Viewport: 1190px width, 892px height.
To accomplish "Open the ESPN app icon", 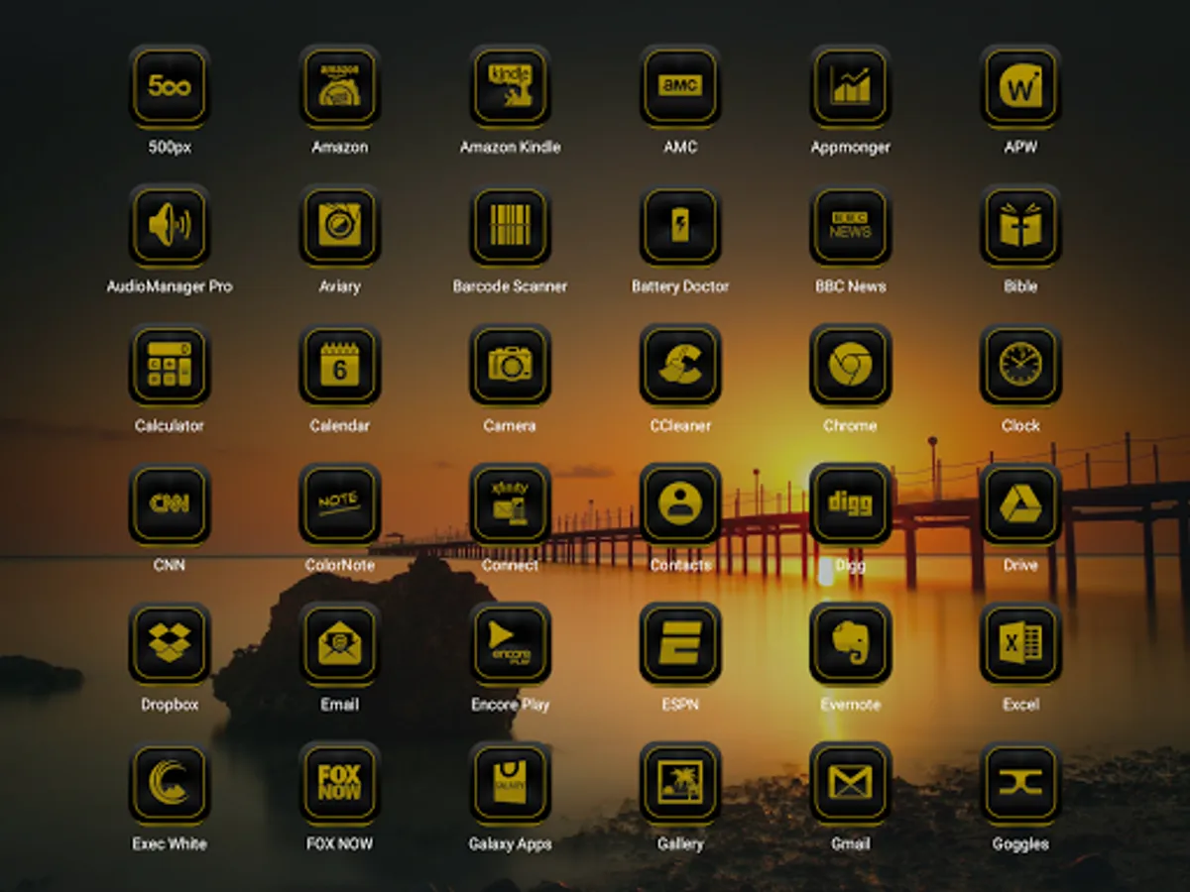I will click(680, 644).
